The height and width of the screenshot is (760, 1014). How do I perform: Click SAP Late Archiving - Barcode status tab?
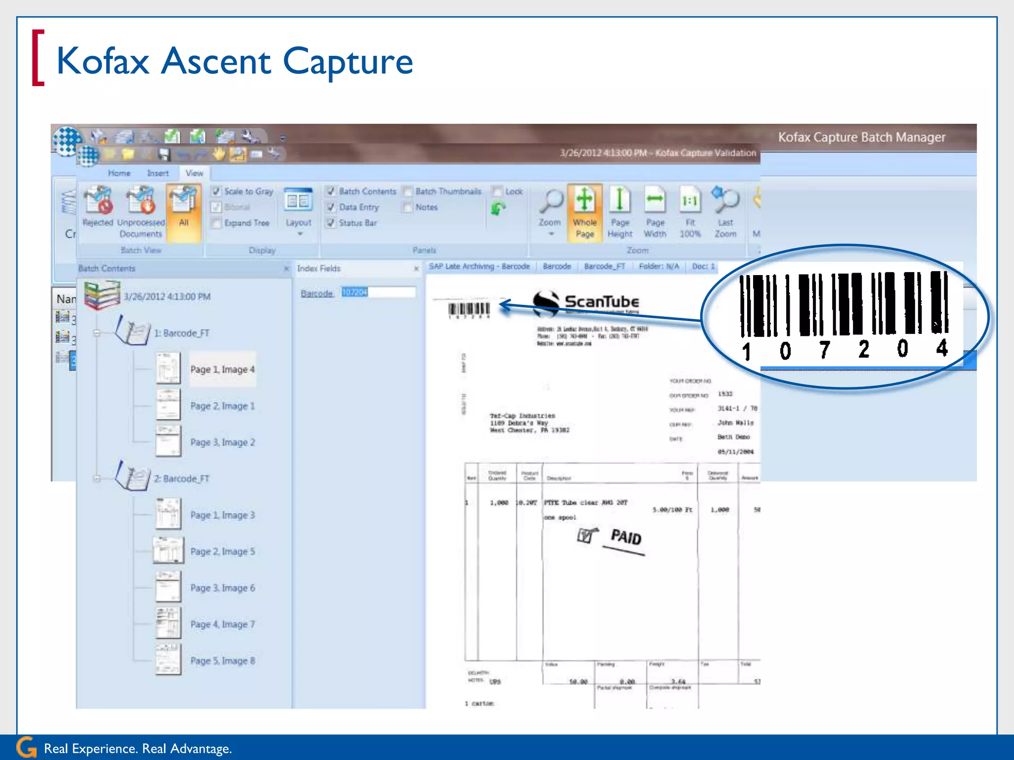(479, 267)
